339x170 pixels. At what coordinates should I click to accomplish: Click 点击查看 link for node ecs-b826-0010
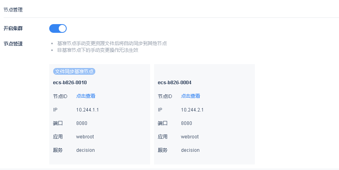(x=86, y=96)
